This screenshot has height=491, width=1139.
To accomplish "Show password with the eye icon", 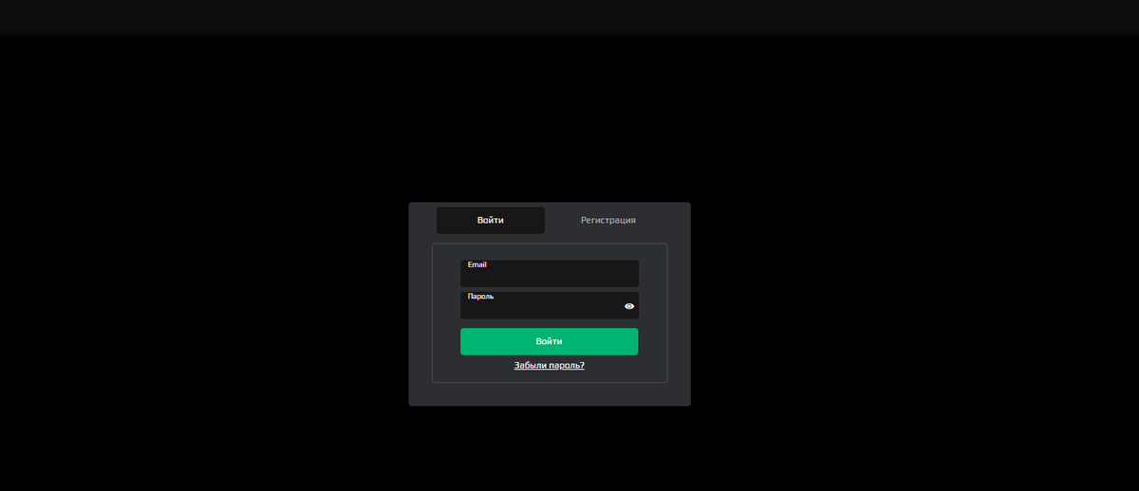I will click(x=629, y=306).
